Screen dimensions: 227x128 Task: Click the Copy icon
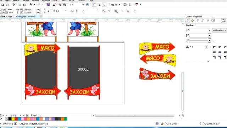(20, 5)
